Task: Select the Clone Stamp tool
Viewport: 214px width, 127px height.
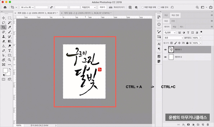Action: pyautogui.click(x=4, y=37)
